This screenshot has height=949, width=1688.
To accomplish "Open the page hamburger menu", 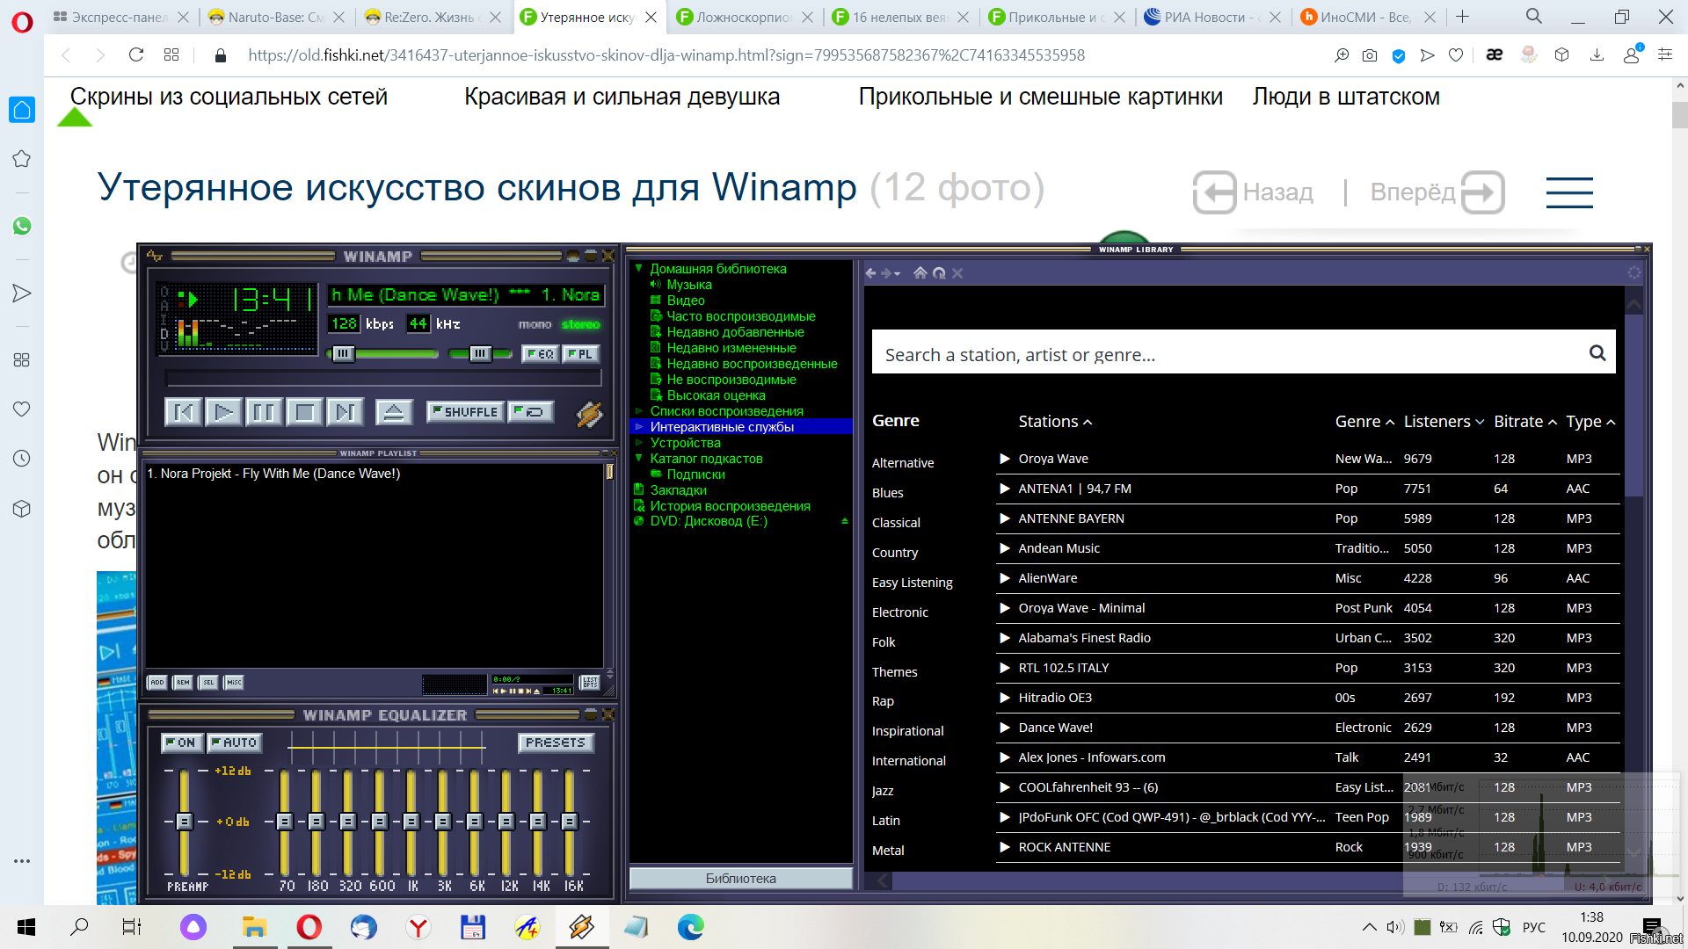I will (1569, 192).
